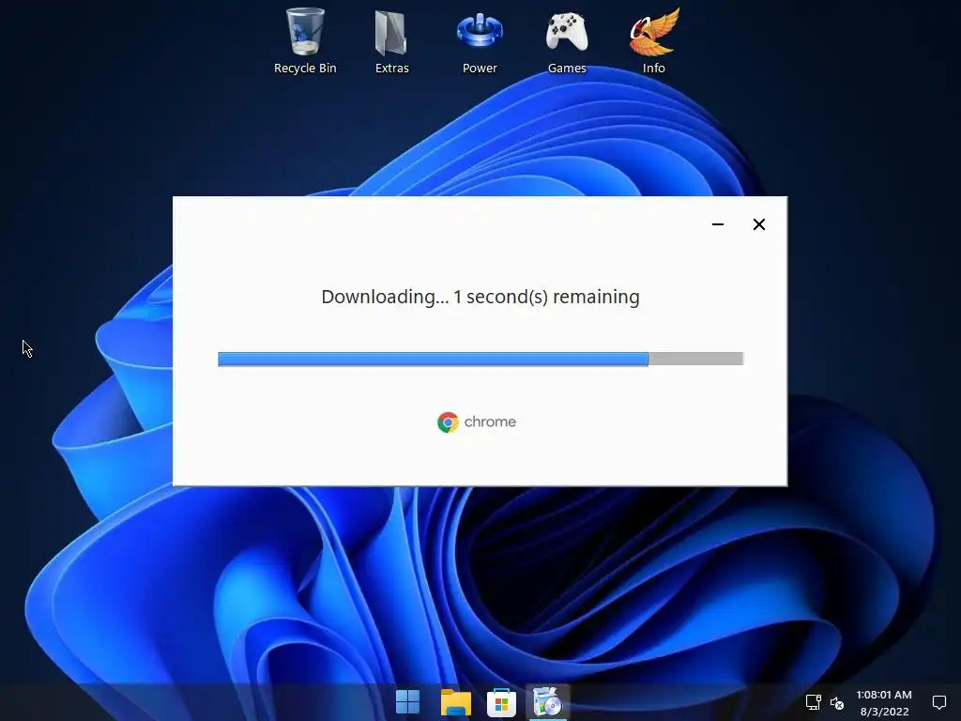Click the "chrome" wordmark text
961x721 pixels.
[x=490, y=422]
